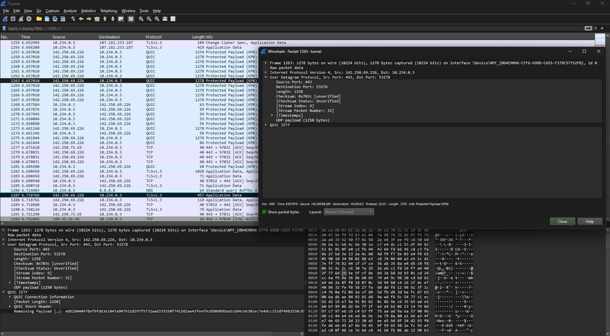This screenshot has width=610, height=336.
Task: Toggle packet list colorization
Action: pyautogui.click(x=131, y=19)
